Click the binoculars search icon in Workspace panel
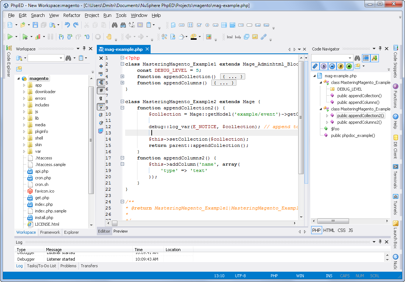This screenshot has height=282, width=405. [x=68, y=58]
